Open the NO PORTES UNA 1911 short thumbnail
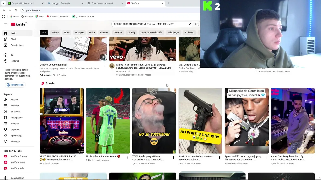The image size is (321, 180). click(x=200, y=121)
